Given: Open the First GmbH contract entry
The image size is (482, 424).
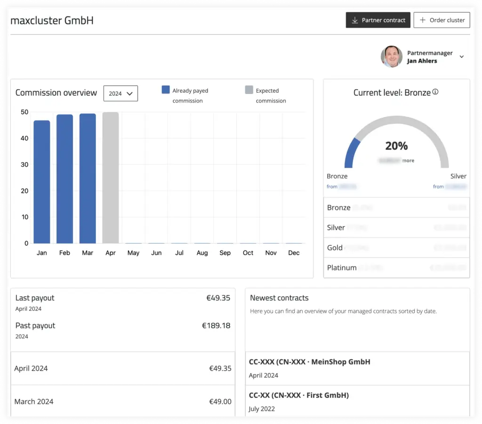Looking at the screenshot, I should [357, 401].
